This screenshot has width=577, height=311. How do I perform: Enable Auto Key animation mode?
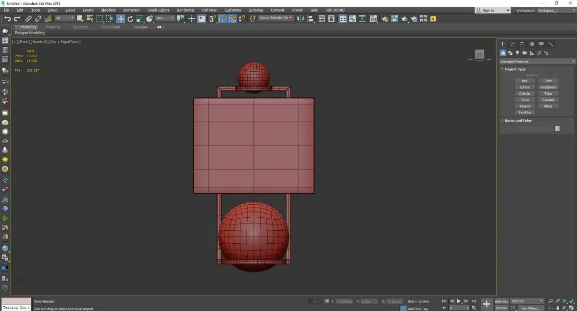501,301
